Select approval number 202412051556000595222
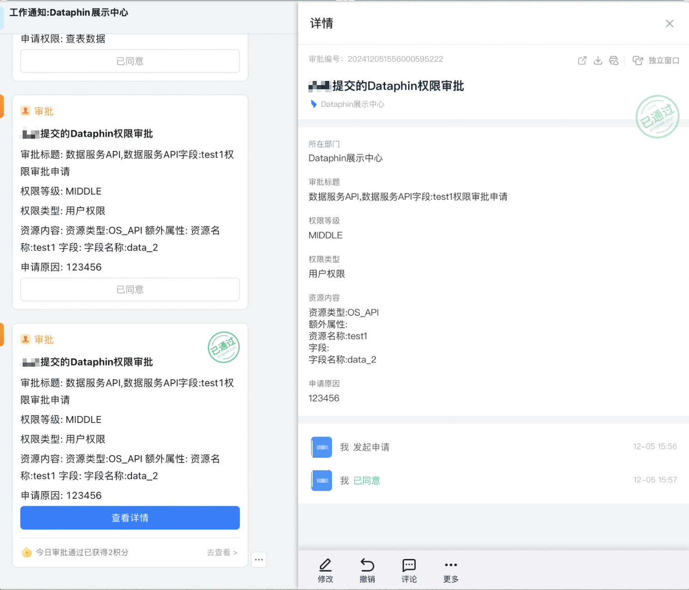The width and height of the screenshot is (689, 590). tap(395, 59)
